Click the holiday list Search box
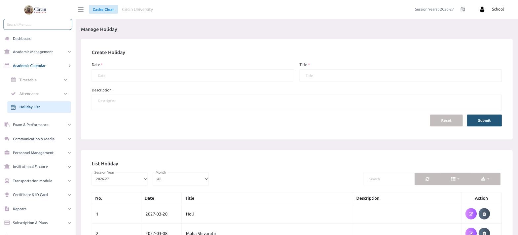This screenshot has height=235, width=518. point(389,179)
